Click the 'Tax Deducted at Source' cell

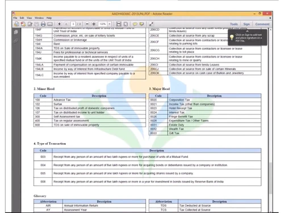(220, 206)
